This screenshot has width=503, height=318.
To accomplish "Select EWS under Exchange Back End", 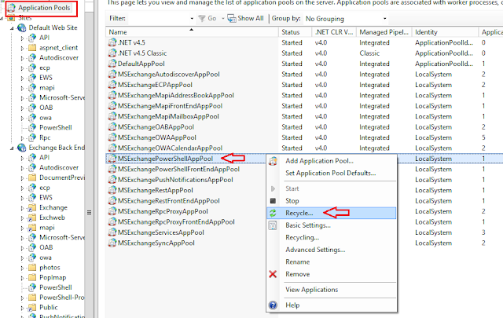I will 46,197.
